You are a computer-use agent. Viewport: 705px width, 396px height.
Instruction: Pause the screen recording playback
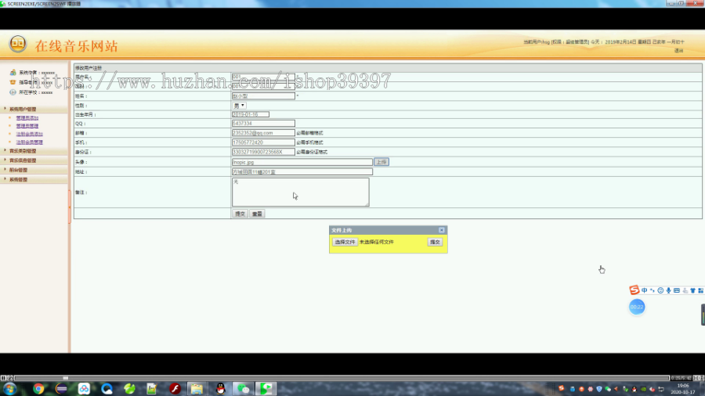point(3,378)
